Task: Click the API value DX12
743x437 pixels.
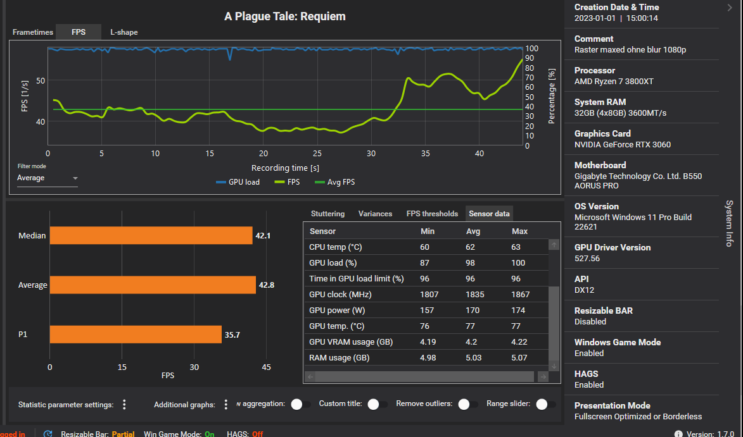Action: point(584,290)
